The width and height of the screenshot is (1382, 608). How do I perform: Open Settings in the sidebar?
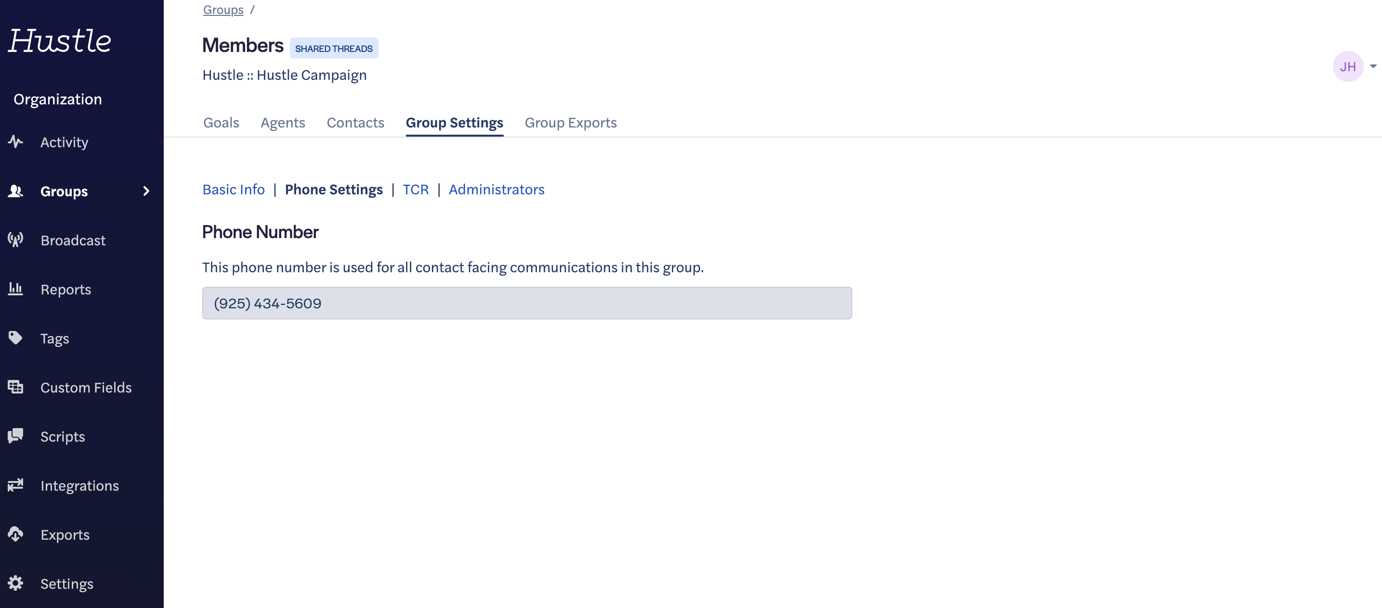(67, 584)
